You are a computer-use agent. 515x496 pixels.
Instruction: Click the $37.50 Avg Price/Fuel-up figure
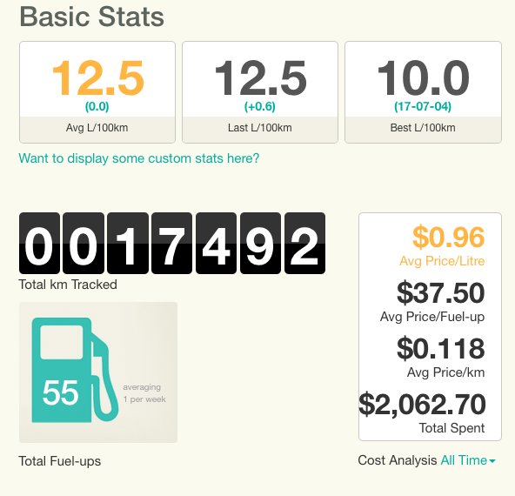(x=440, y=292)
